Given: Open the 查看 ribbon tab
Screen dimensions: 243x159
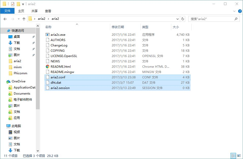Looking at the screenshot, I should point(48,11).
